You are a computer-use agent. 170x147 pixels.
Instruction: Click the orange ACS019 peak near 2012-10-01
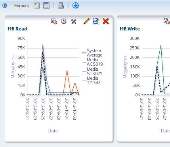point(67,71)
